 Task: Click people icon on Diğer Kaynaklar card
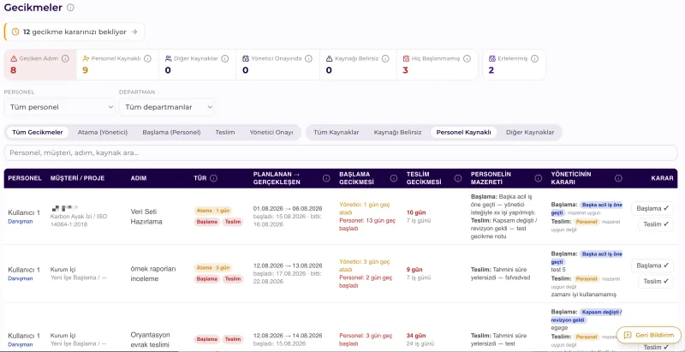tap(168, 58)
